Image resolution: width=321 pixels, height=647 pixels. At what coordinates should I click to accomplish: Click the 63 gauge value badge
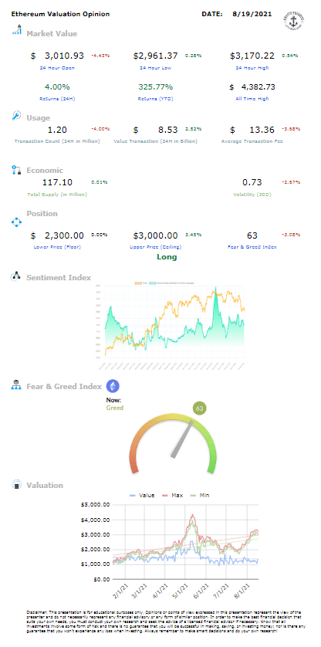pyautogui.click(x=200, y=409)
